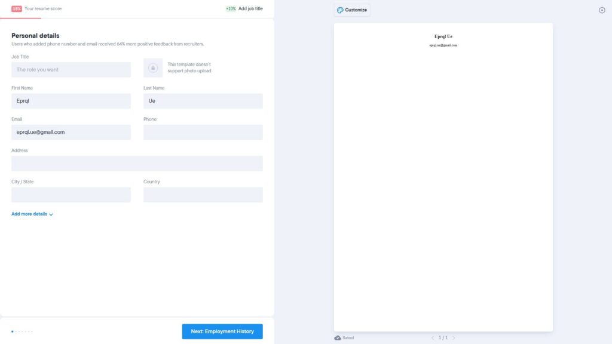Click into the Phone input field

[x=203, y=133]
